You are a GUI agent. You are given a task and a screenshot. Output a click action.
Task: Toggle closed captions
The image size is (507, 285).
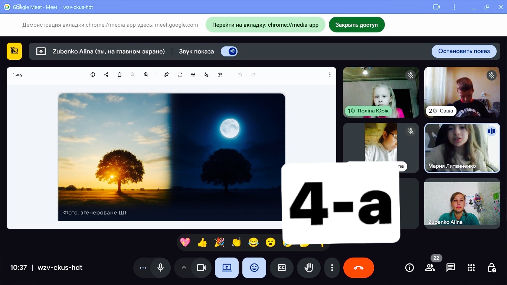point(282,268)
